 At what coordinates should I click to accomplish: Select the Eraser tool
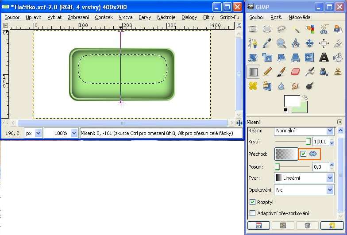(296, 72)
